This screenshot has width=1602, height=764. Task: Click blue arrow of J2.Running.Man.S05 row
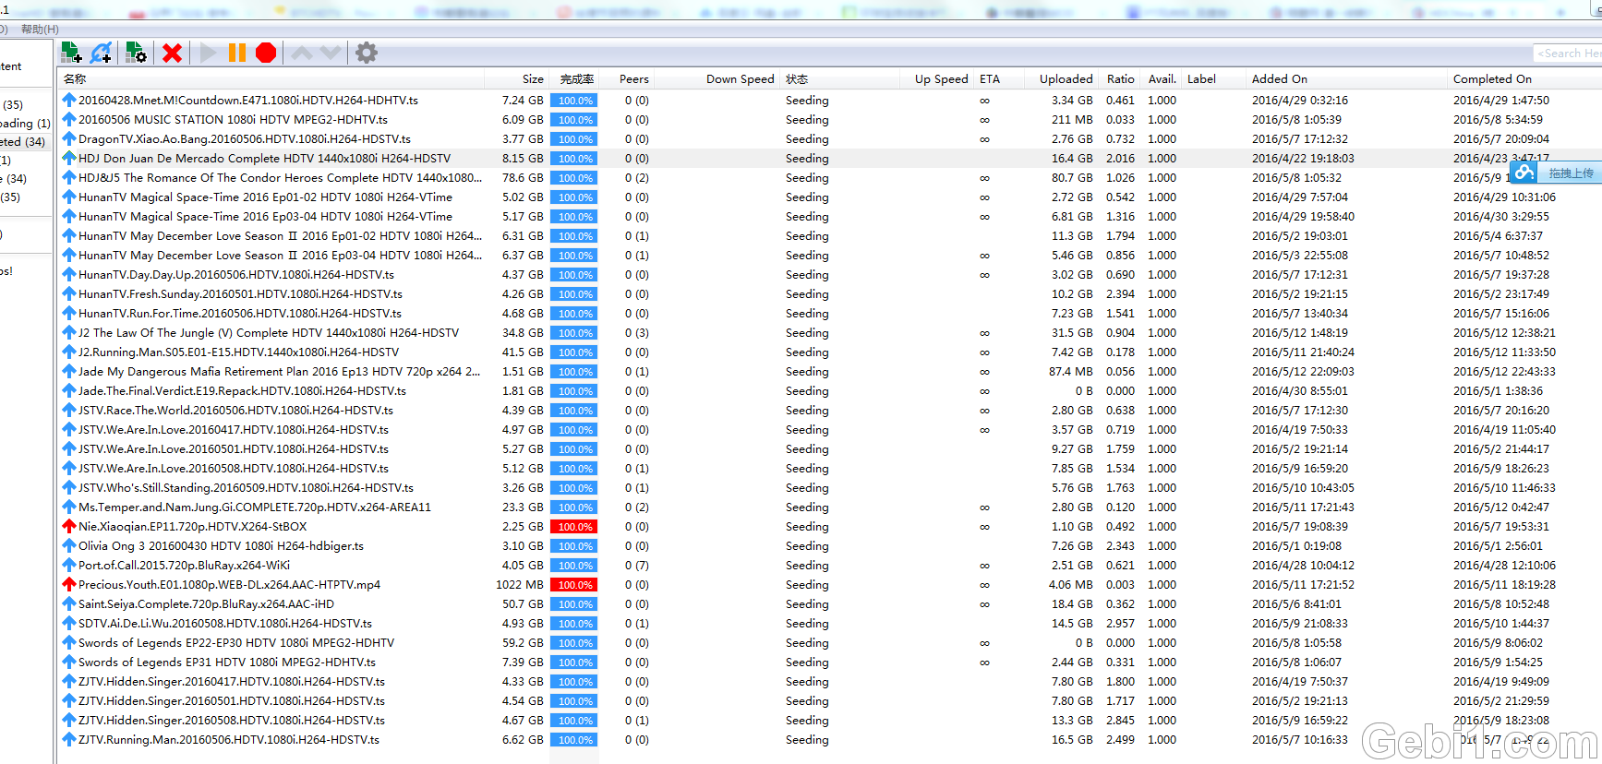69,352
